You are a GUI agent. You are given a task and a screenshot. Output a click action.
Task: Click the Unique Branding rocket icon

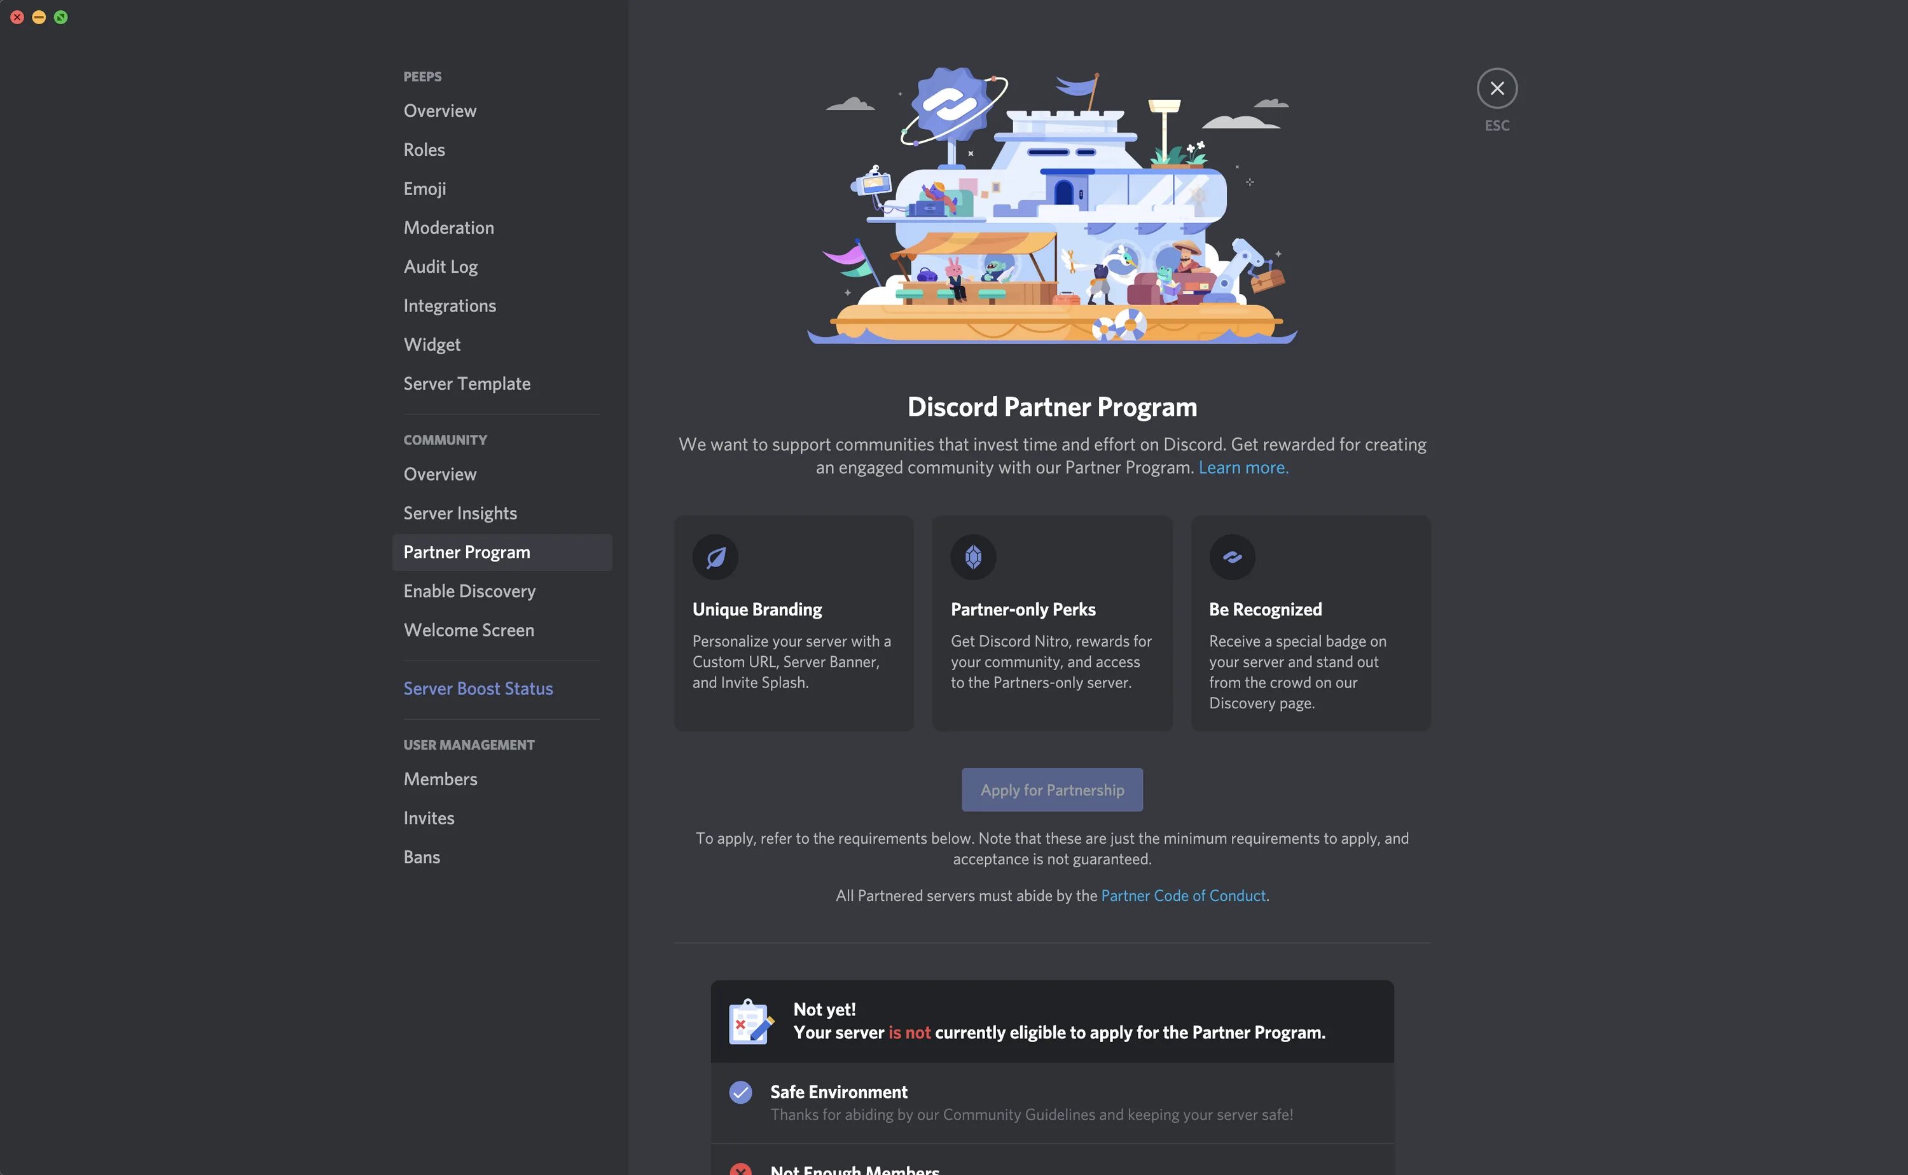714,556
